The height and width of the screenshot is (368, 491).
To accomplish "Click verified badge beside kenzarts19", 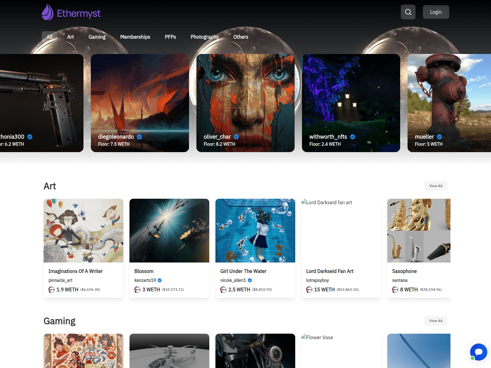I will pos(160,280).
